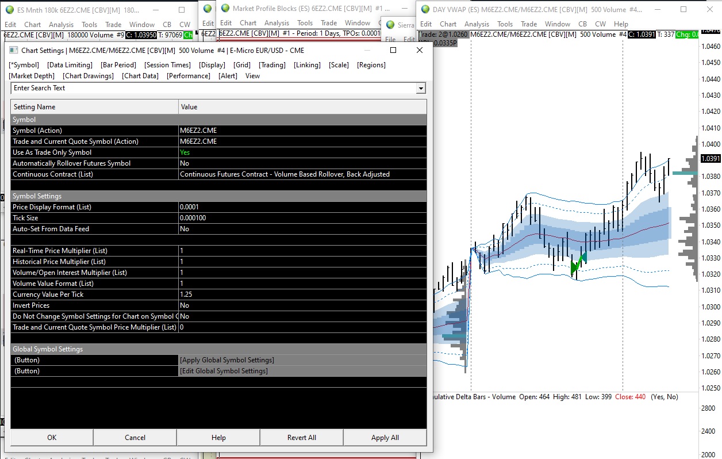Click the DAY VWAP window globe icon
This screenshot has width=722, height=459.
[425, 9]
